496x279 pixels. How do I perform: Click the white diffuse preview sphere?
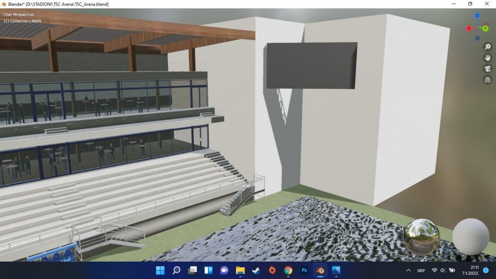click(x=471, y=237)
